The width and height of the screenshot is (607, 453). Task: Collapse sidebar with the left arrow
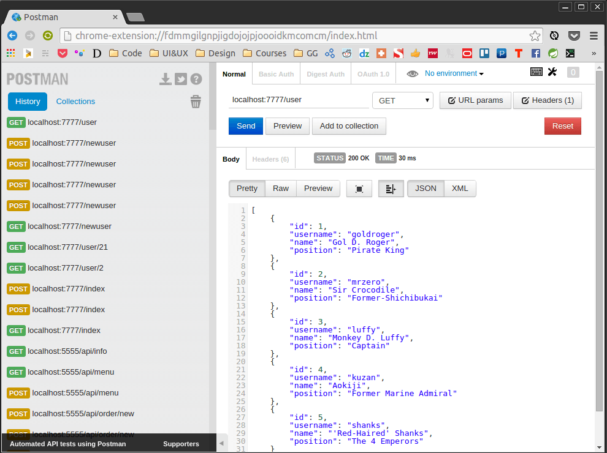tap(221, 443)
